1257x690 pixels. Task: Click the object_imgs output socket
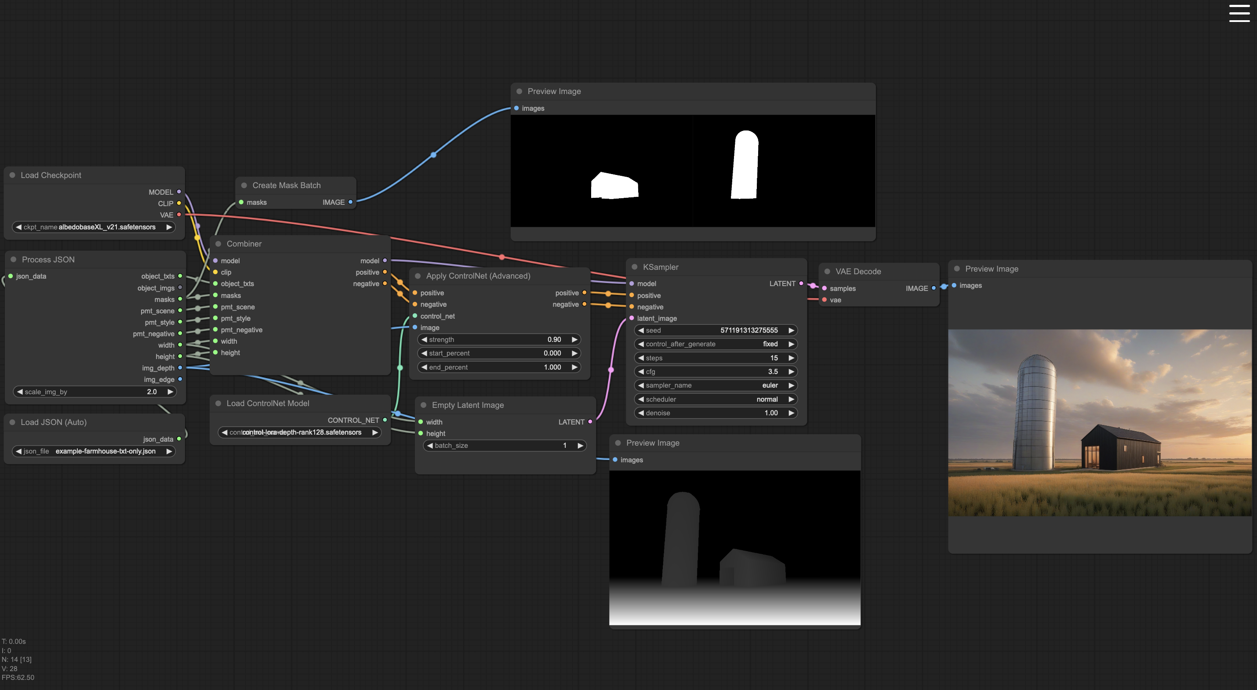pos(180,288)
